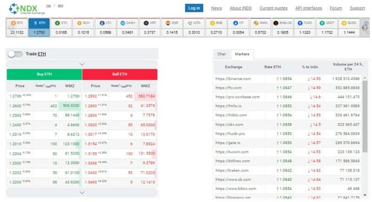372x202 pixels.
Task: Select the BUSD coin tile in ticker
Action: click(349, 27)
